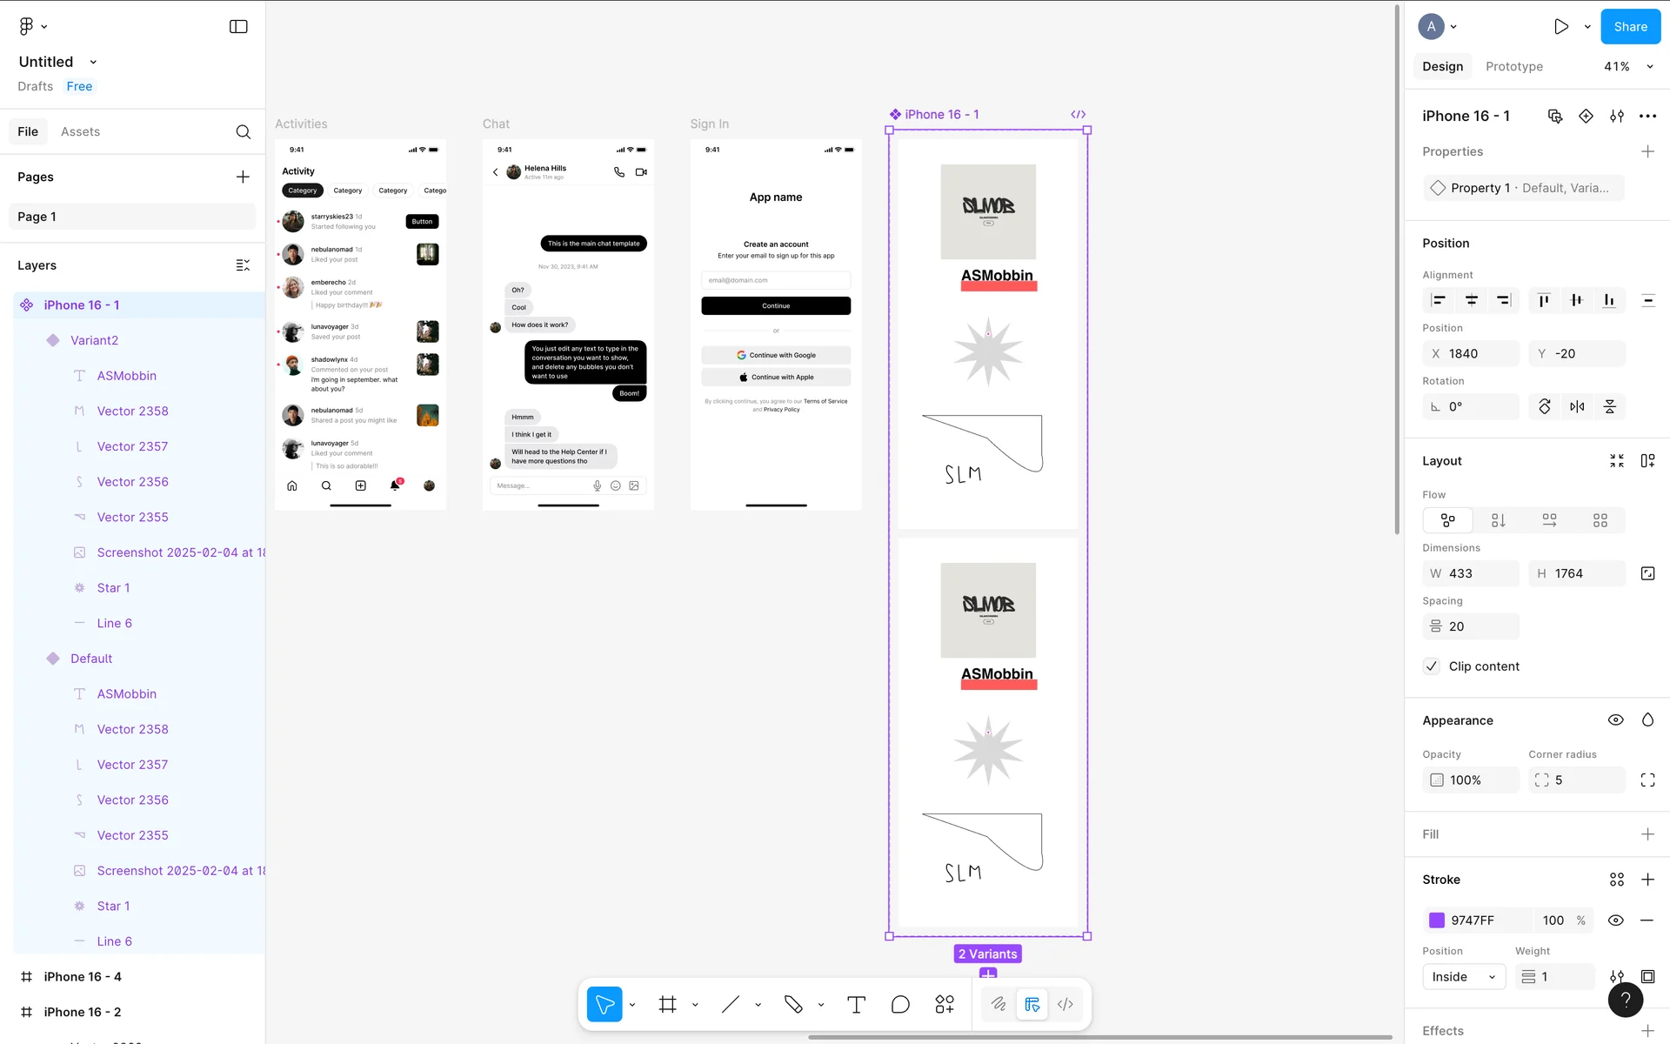Select the Pen tool

coord(792,1005)
